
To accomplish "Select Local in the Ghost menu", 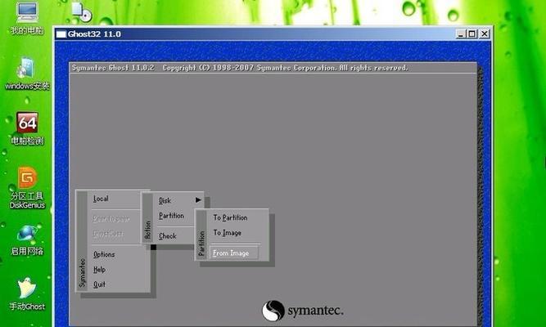I will pyautogui.click(x=101, y=199).
